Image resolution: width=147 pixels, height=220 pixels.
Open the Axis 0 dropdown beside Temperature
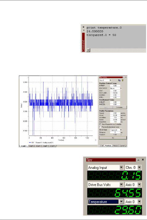pos(139,202)
